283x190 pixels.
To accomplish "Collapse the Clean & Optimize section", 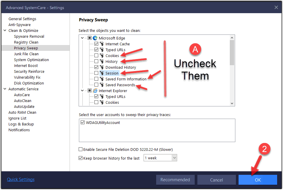I will tap(5, 30).
